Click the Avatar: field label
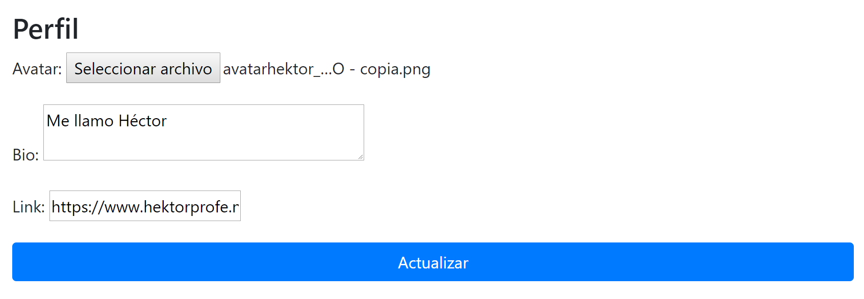The width and height of the screenshot is (864, 299). 37,69
